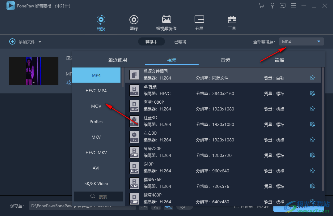
Task: Click the 1080P film format icon
Action: (134, 106)
